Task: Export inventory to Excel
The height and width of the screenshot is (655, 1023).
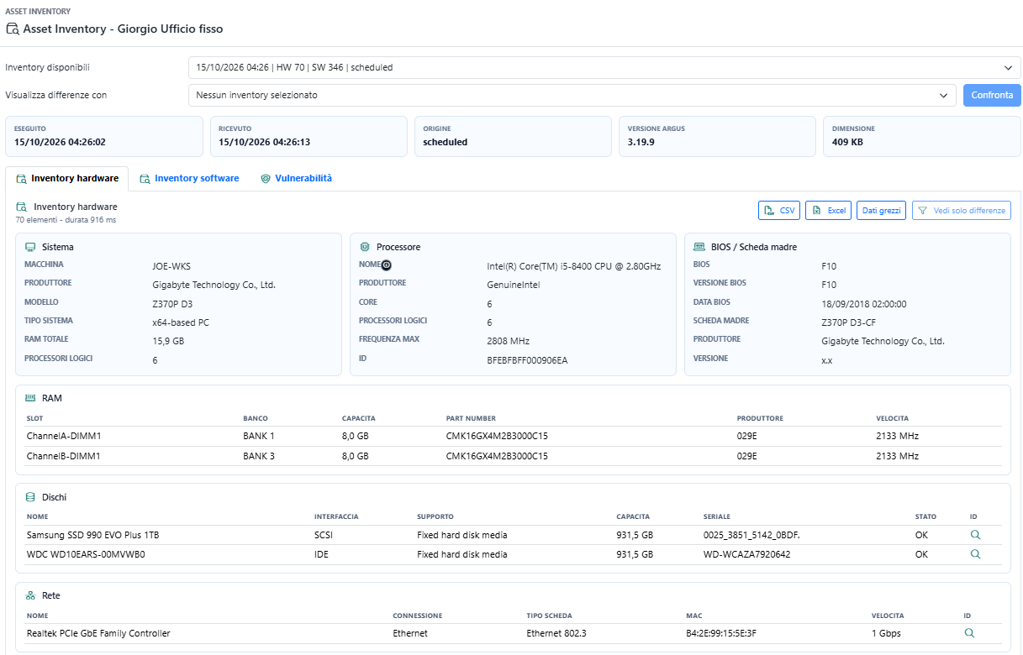Action: pos(828,211)
